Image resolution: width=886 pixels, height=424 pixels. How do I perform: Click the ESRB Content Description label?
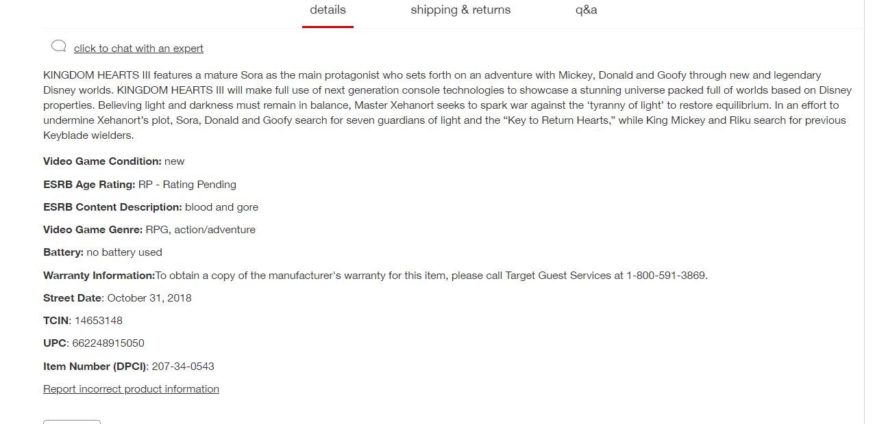(x=112, y=207)
